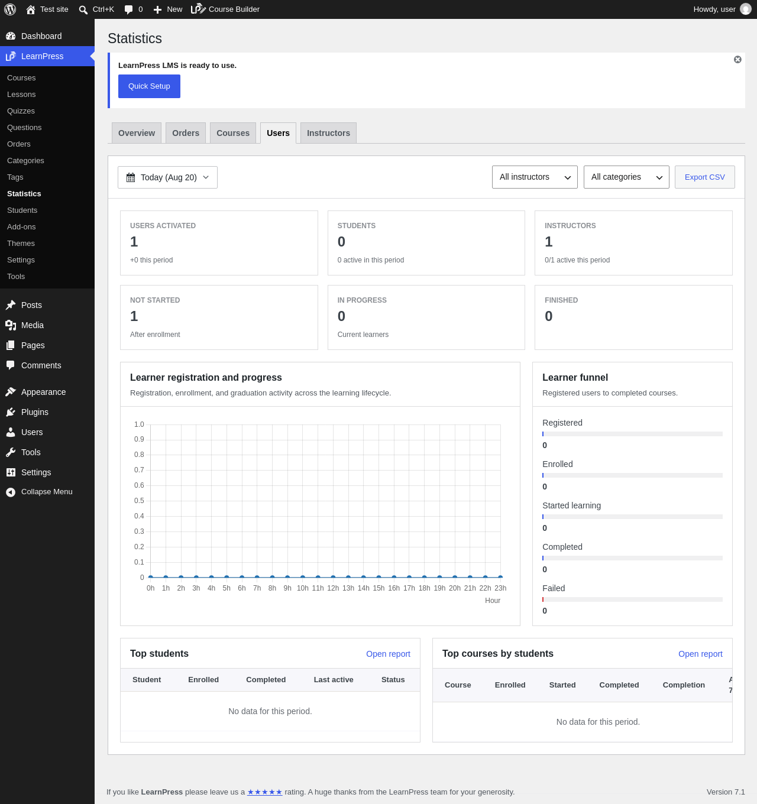Click the Collapse Menu arrow icon

[x=11, y=492]
